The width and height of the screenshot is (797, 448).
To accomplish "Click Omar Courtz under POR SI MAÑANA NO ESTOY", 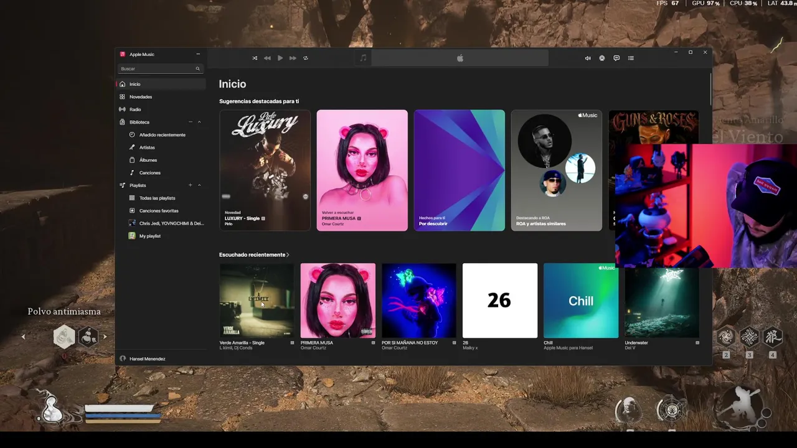I will click(394, 348).
